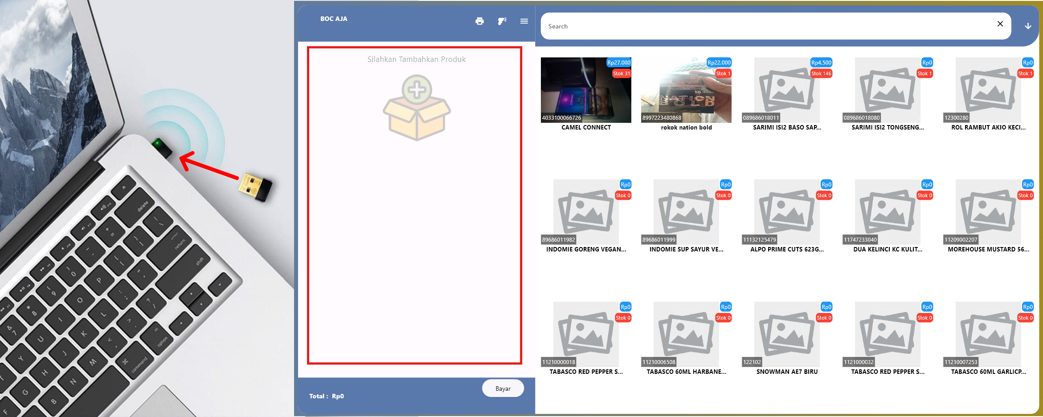Click the SARIMI ISI2 TONGSENG... name

point(888,127)
